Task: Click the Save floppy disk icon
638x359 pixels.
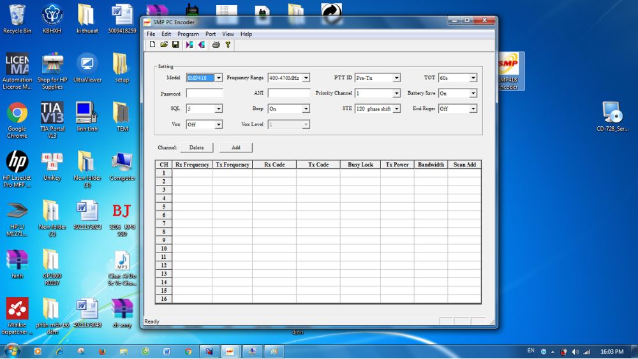Action: click(175, 45)
